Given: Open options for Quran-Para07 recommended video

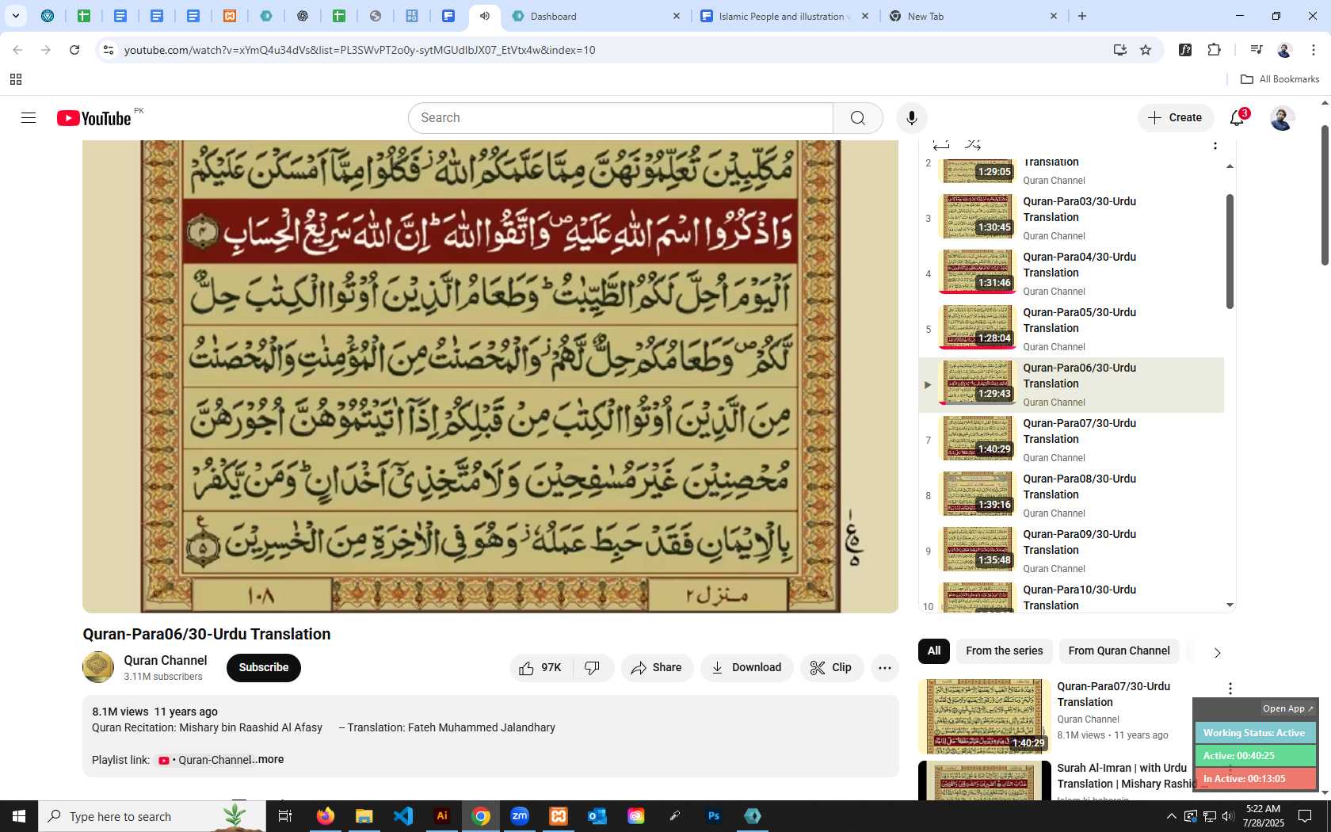Looking at the screenshot, I should click(1230, 689).
